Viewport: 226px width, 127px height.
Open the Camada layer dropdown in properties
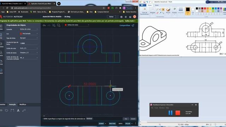[x=29, y=29]
